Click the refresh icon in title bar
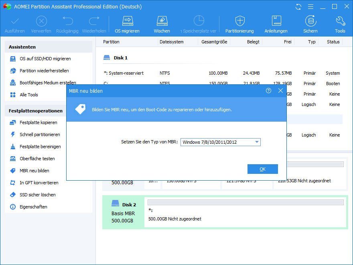353x265 pixels. (298, 7)
